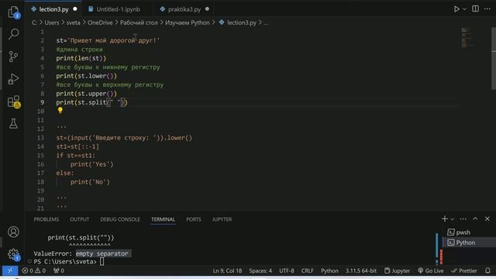The width and height of the screenshot is (496, 279).
Task: Click on line 14 st1=st[::-1]
Action: tap(77, 146)
